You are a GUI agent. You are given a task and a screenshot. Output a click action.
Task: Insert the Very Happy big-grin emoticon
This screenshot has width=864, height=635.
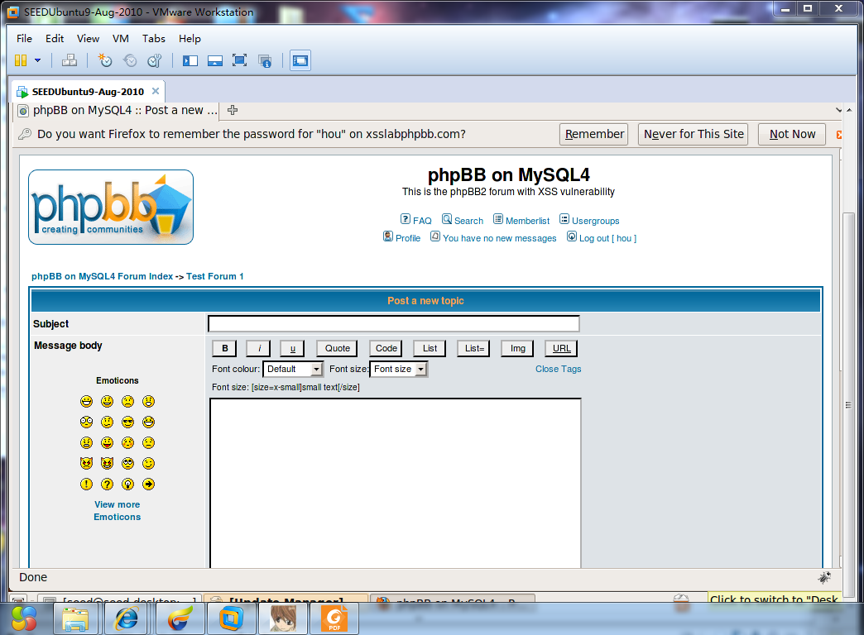tap(87, 402)
